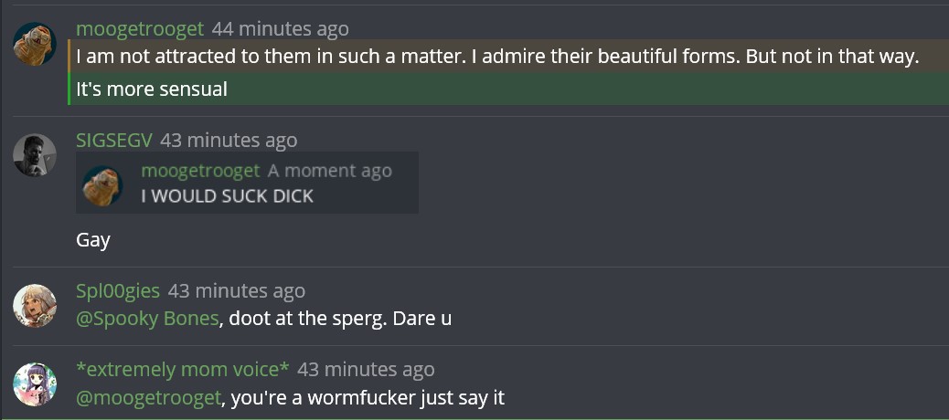Visit SIGSEGV username link
The image size is (949, 420).
(x=113, y=141)
